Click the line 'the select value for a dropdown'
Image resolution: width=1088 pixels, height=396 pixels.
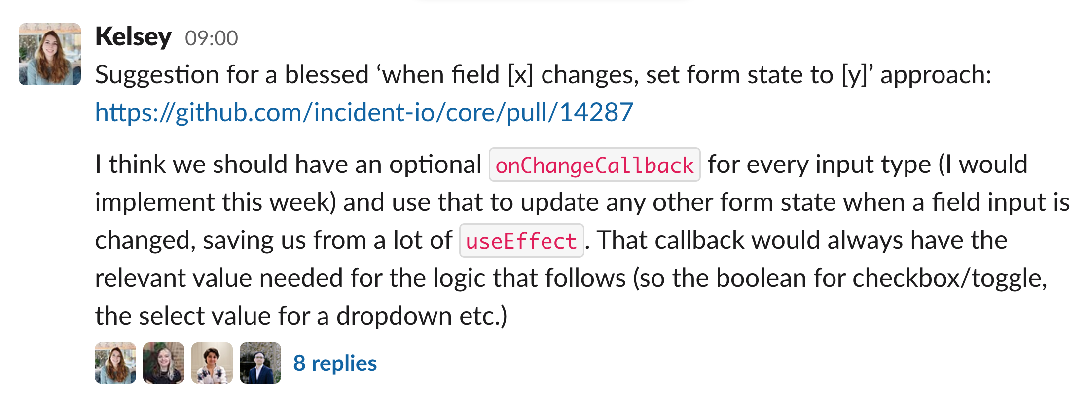click(x=301, y=316)
